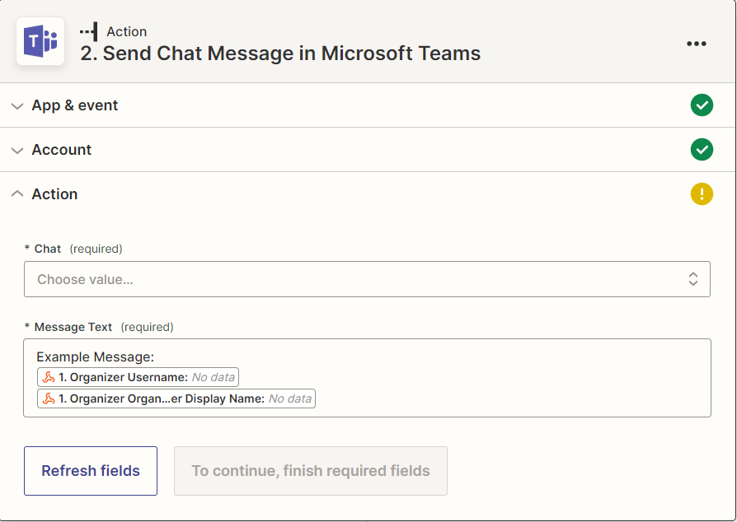Click the Microsoft Teams app icon
737x522 pixels.
point(40,41)
